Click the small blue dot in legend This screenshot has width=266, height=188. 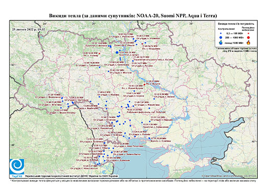coord(221,33)
